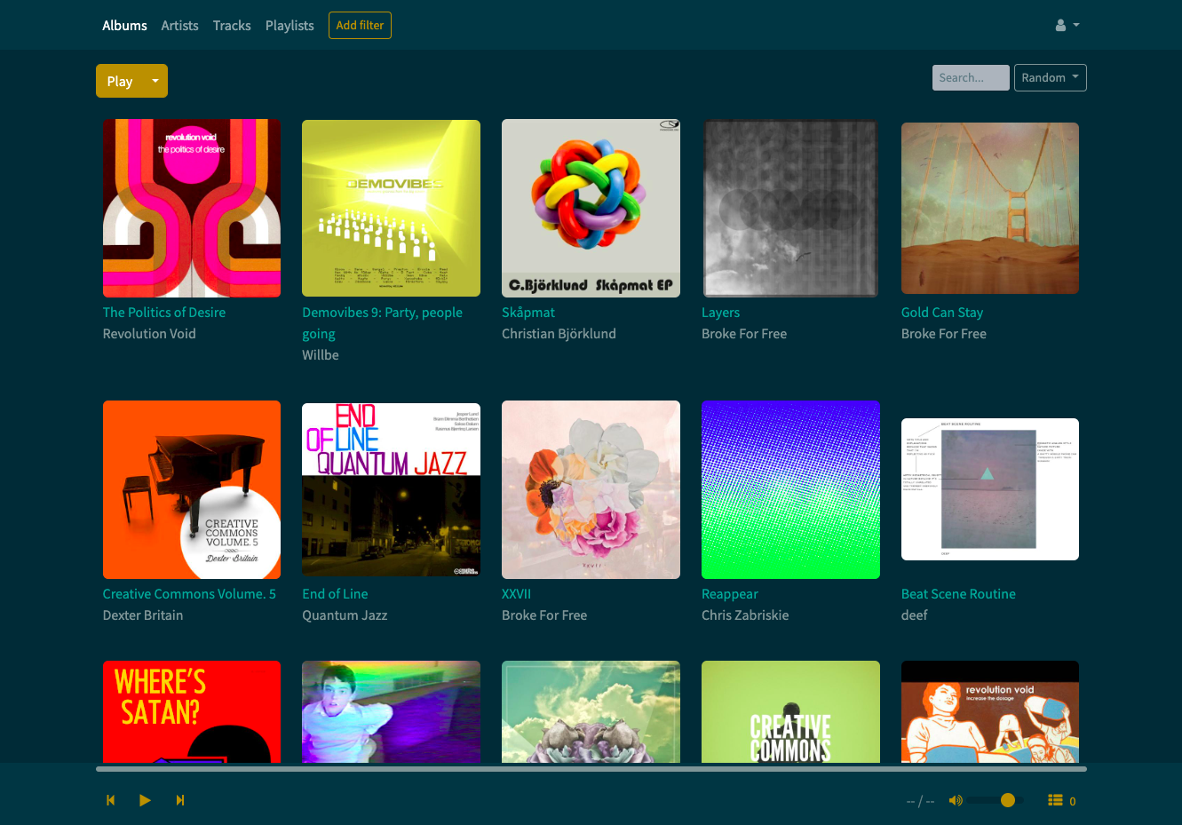
Task: Open the Gold Can Stay album link
Action: point(942,313)
